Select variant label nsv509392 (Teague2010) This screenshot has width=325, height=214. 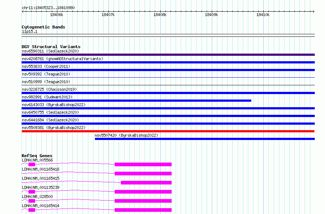click(x=46, y=74)
